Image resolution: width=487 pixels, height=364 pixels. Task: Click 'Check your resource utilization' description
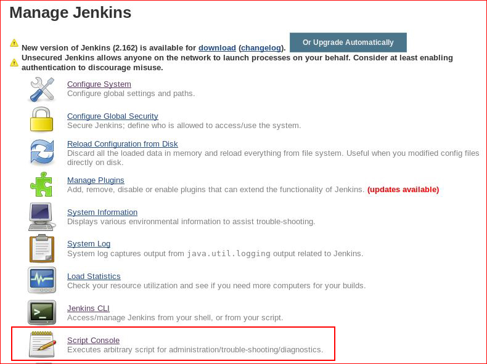[x=216, y=286]
